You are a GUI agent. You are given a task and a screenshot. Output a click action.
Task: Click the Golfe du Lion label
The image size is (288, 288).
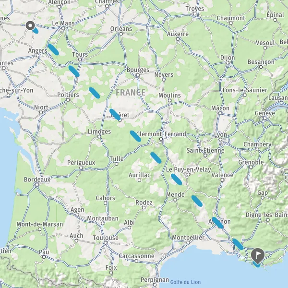(185, 282)
